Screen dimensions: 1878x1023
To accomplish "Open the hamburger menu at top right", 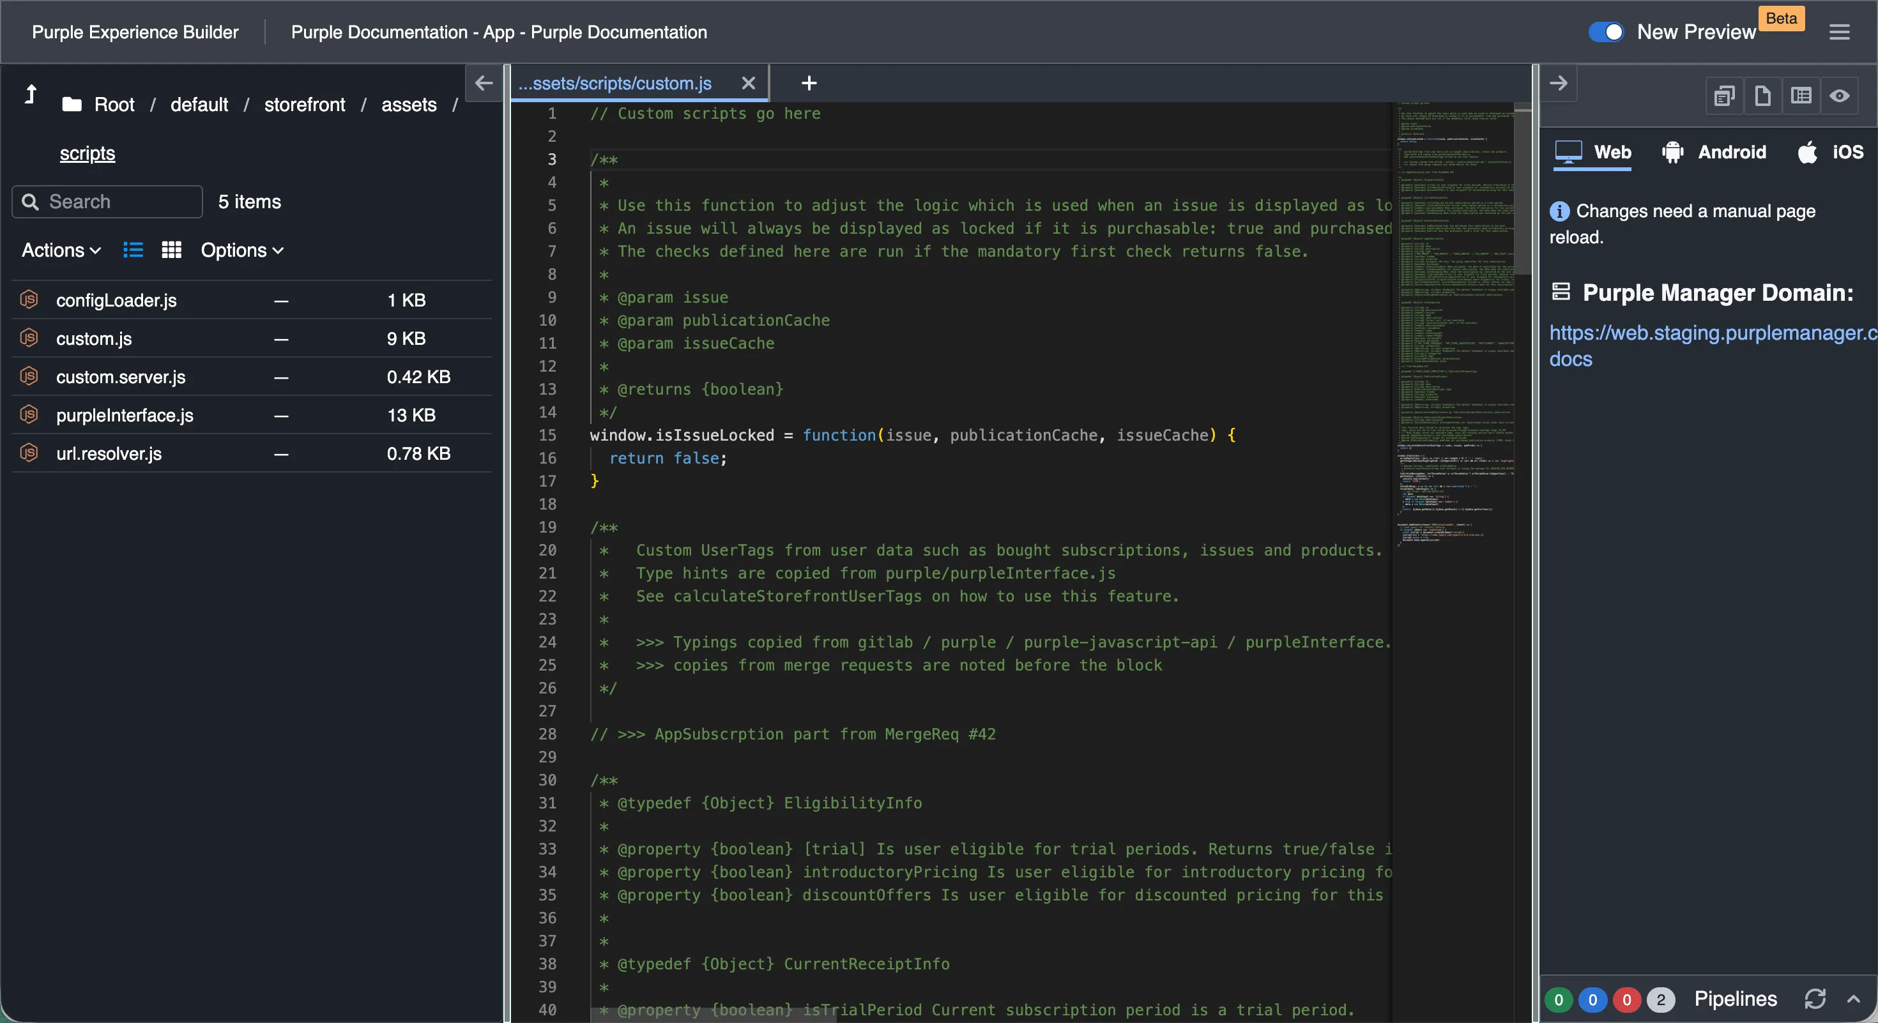I will [x=1840, y=32].
